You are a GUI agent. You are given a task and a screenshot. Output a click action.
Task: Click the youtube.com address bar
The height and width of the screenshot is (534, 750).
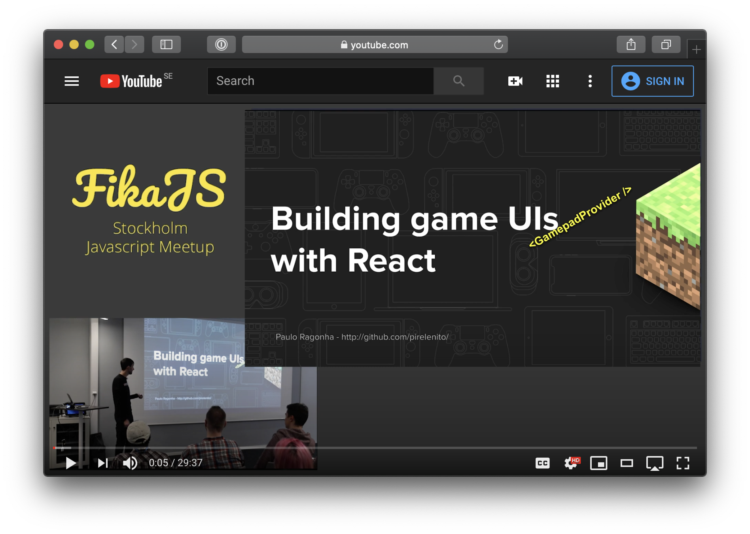375,44
